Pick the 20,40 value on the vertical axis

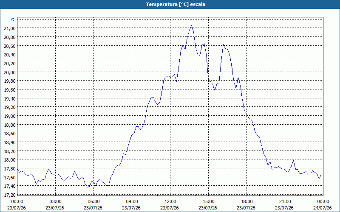(10, 55)
